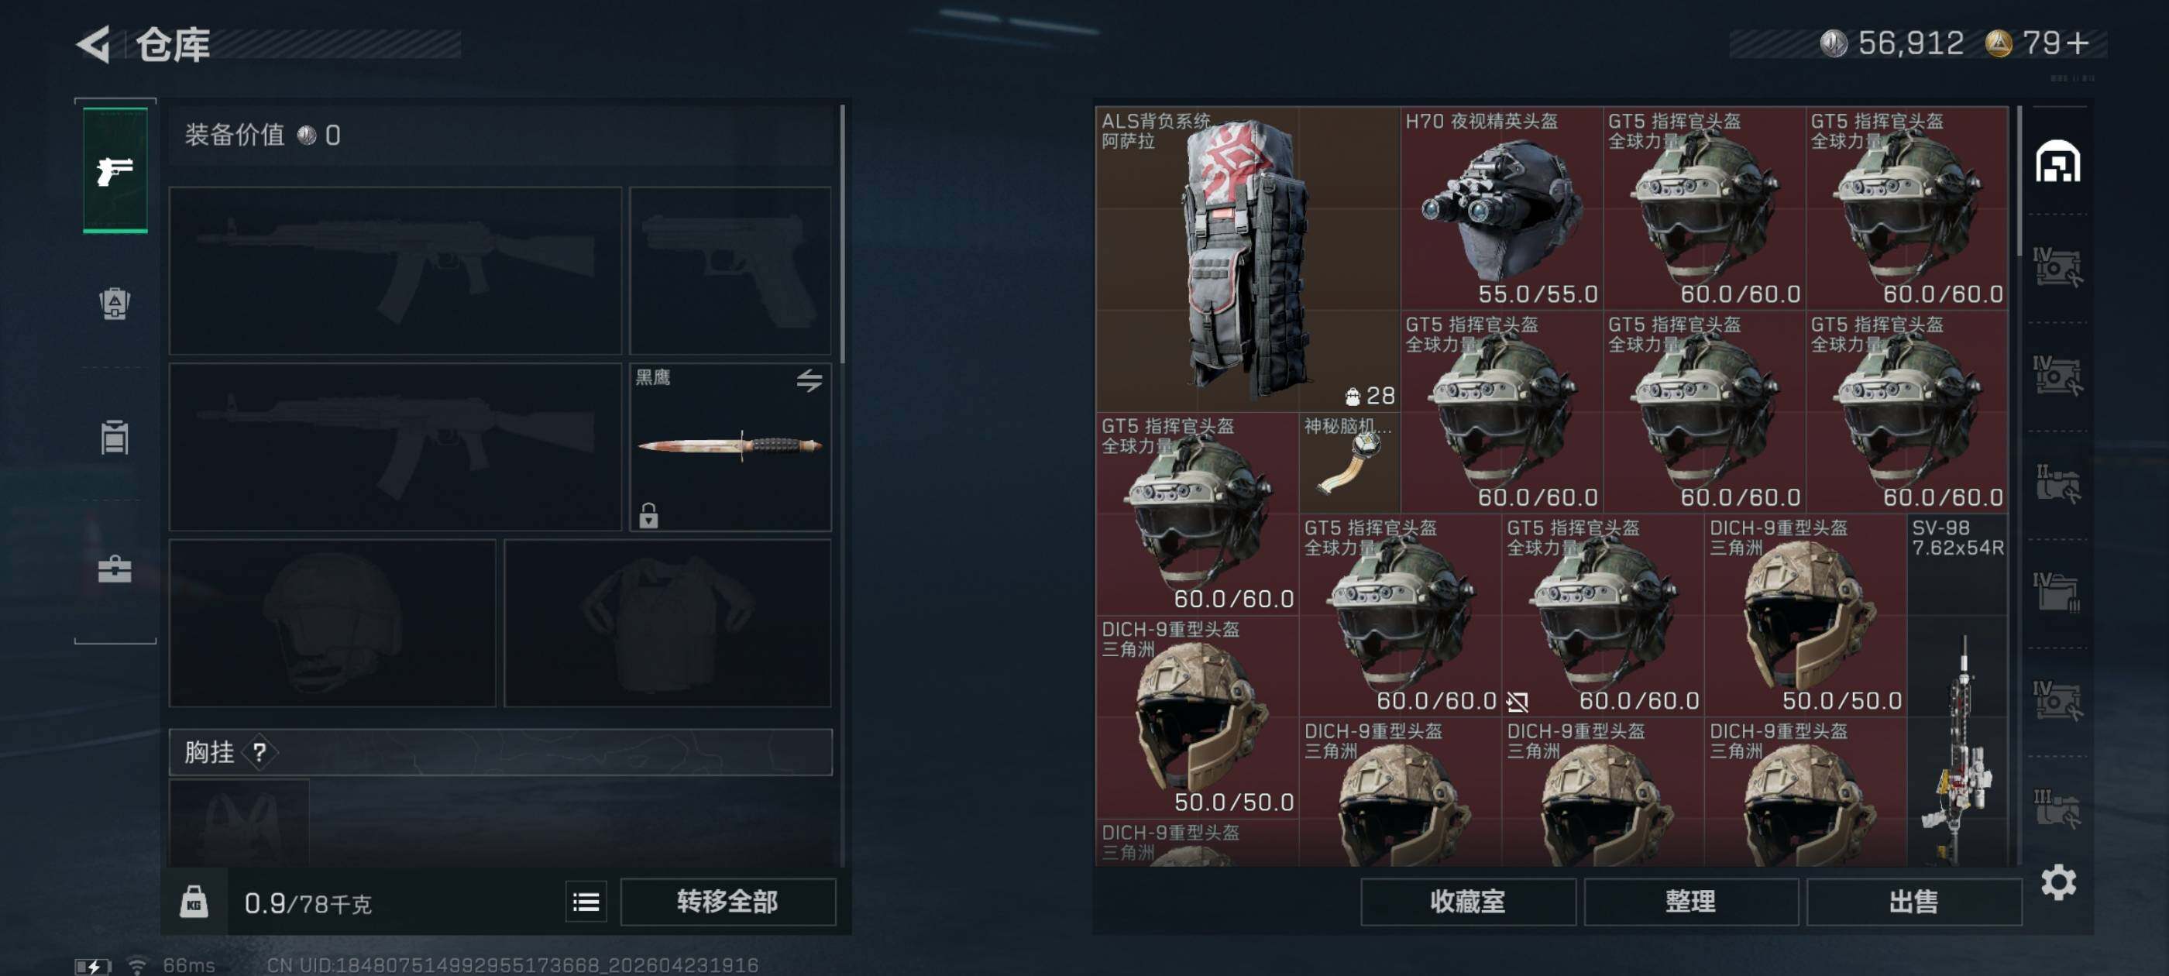Viewport: 2169px width, 976px height.
Task: Select the ALS背负系统 backpack item
Action: tap(1247, 259)
